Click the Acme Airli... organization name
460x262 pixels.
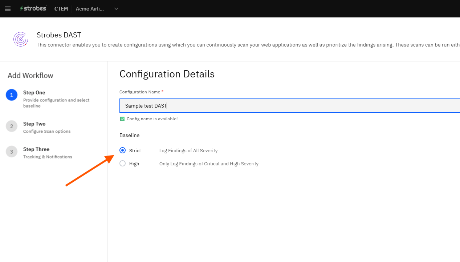pyautogui.click(x=90, y=9)
